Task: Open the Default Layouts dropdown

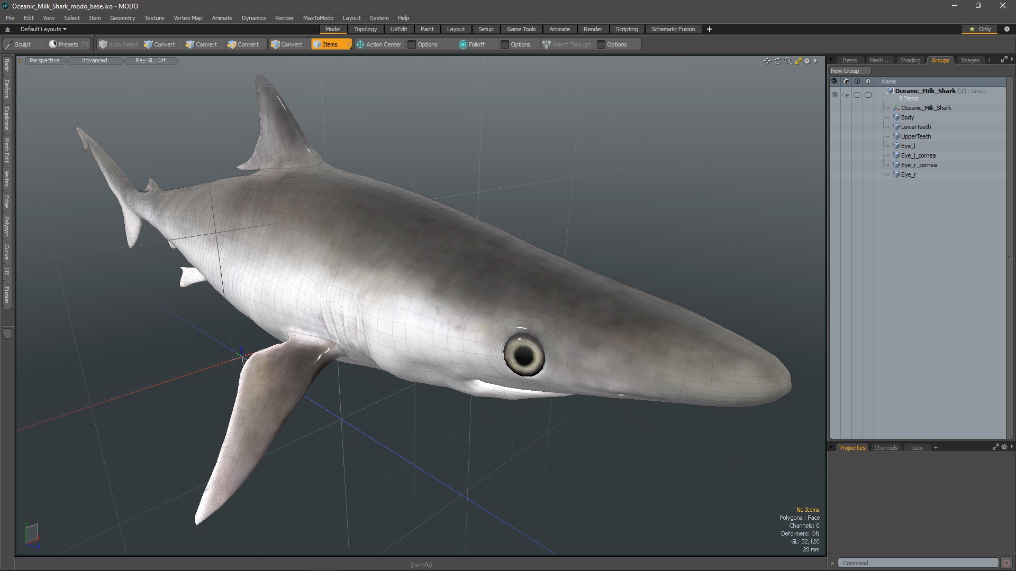Action: (x=43, y=29)
